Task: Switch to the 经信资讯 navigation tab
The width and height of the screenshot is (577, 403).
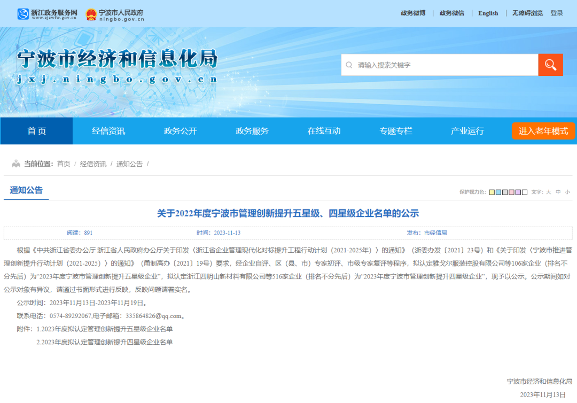Action: (x=108, y=130)
